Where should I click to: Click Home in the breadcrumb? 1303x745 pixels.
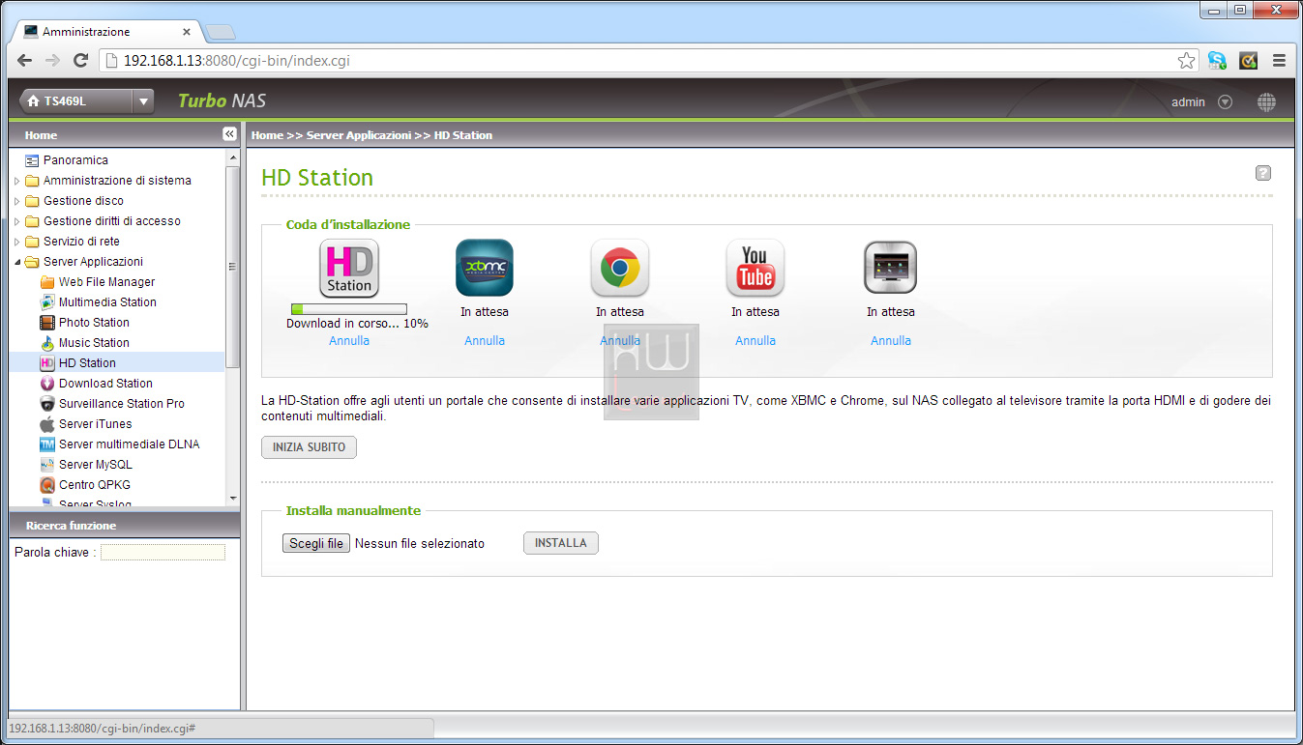tap(267, 135)
